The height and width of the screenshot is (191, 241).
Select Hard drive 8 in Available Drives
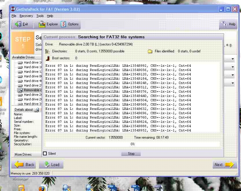pos(30,76)
